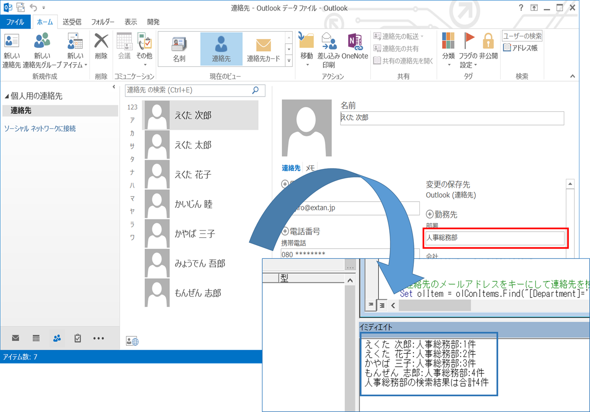Open その他 communication options
The image size is (590, 412).
pos(144,50)
